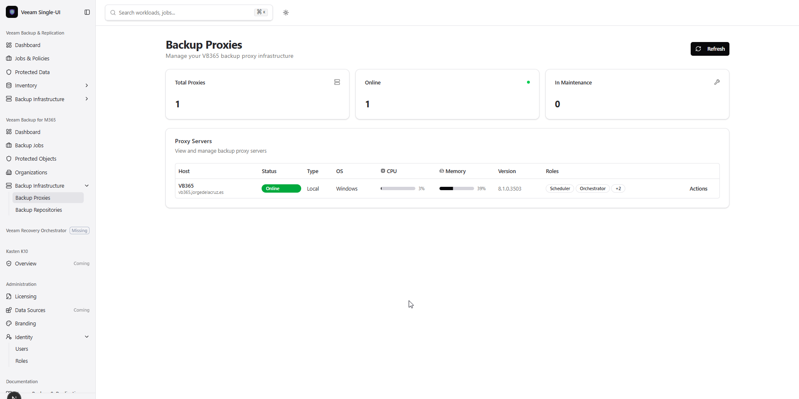Click the Organizations building icon
799x399 pixels.
pyautogui.click(x=9, y=172)
